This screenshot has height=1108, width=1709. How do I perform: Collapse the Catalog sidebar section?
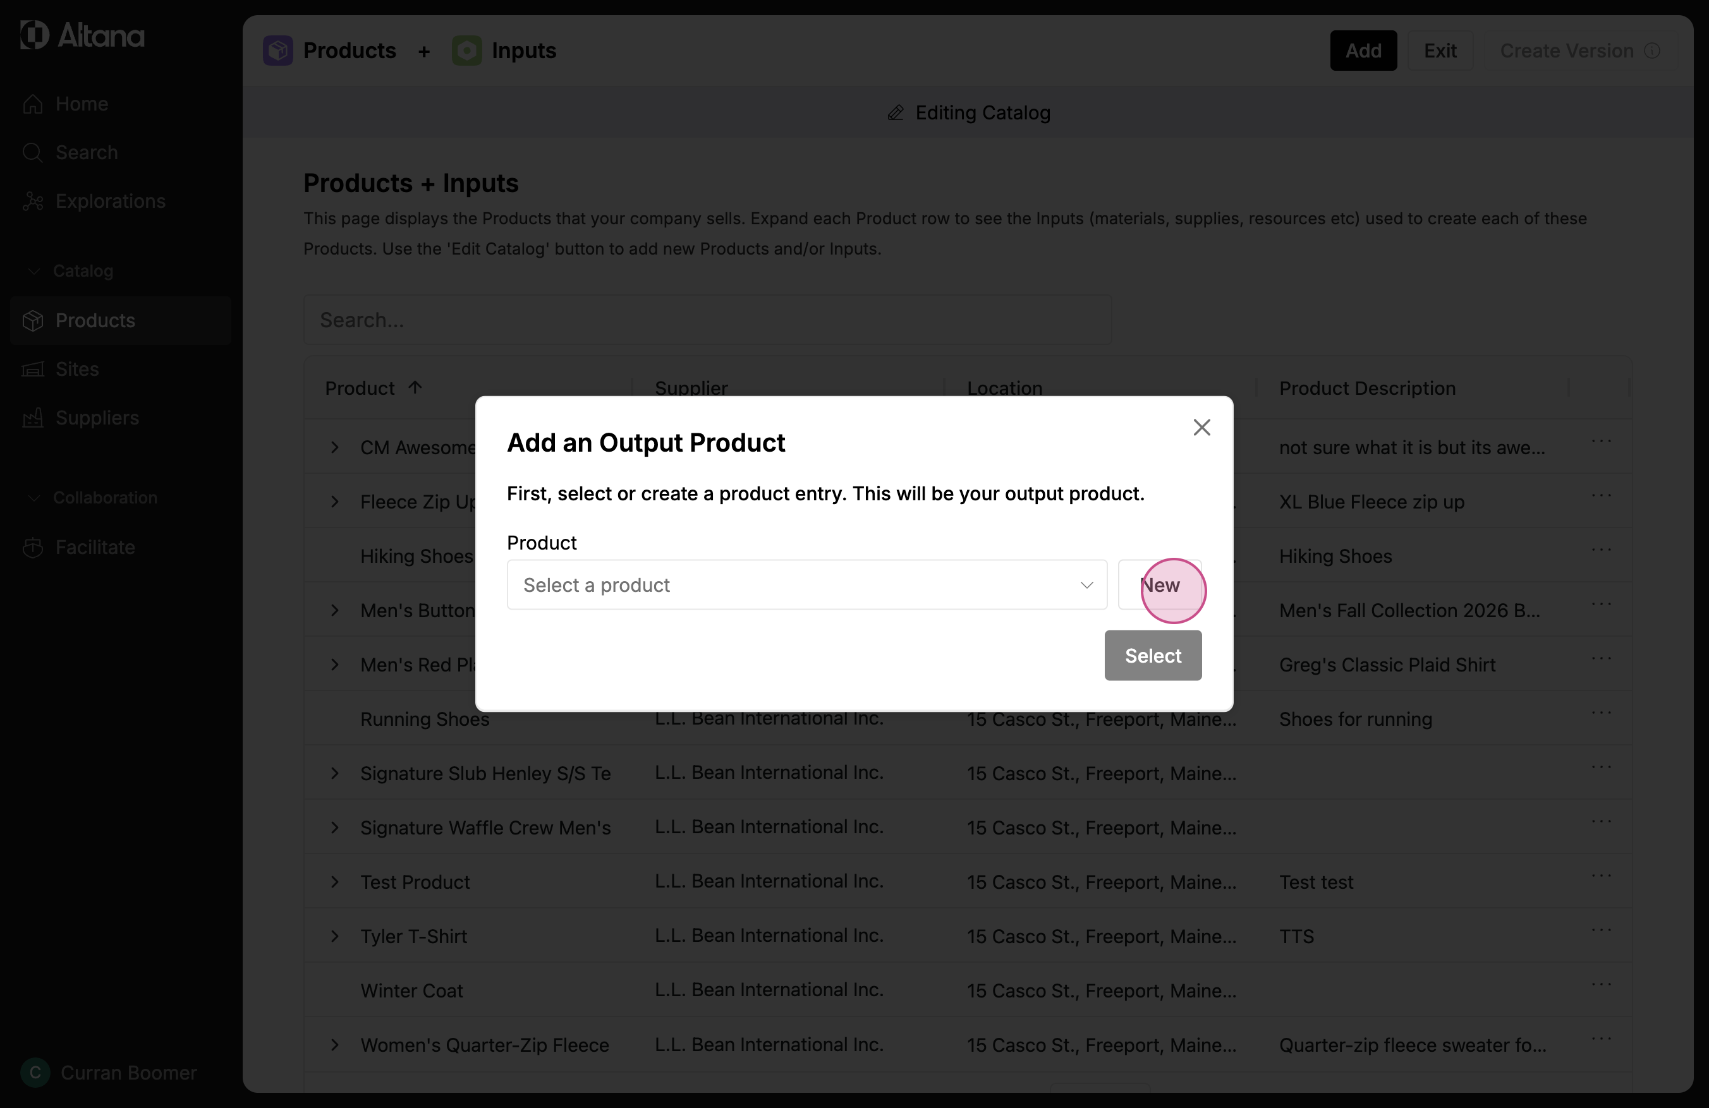33,271
